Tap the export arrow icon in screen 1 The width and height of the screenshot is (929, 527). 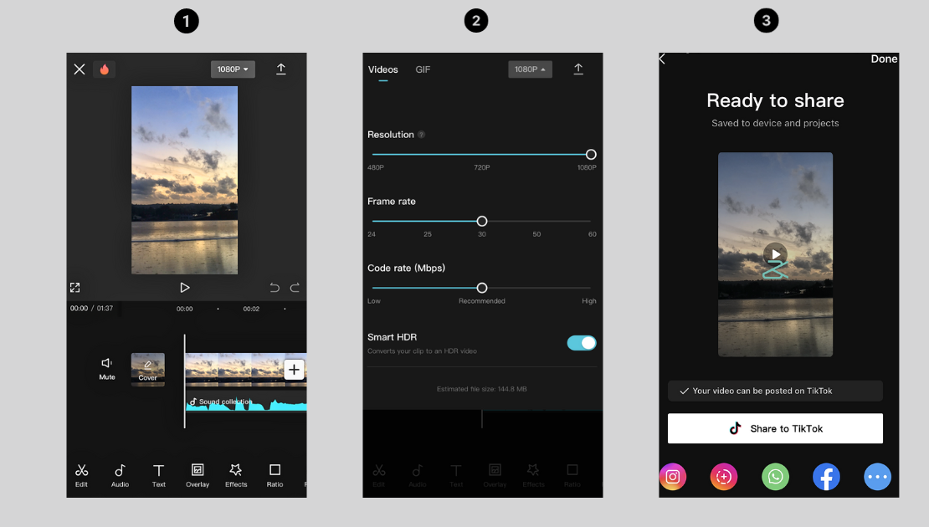pyautogui.click(x=281, y=69)
